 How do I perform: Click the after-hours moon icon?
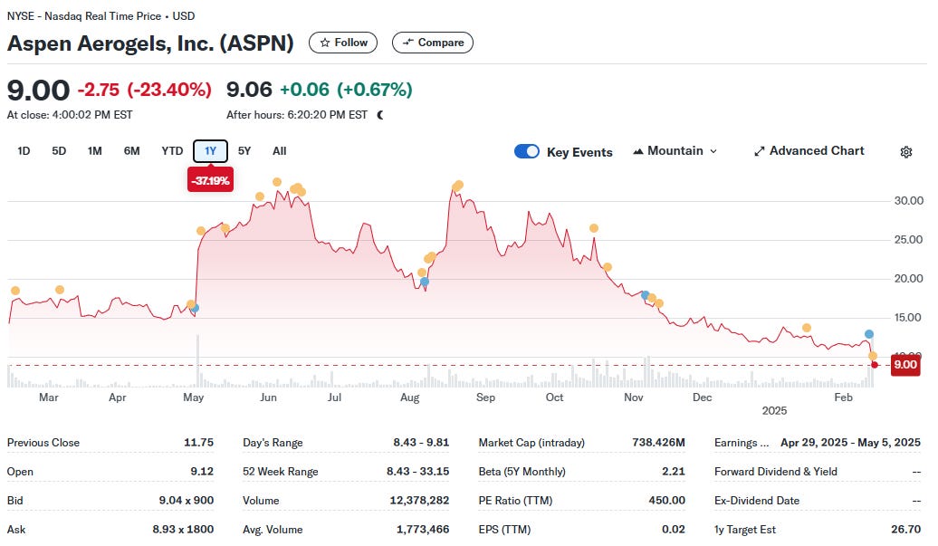(x=380, y=115)
